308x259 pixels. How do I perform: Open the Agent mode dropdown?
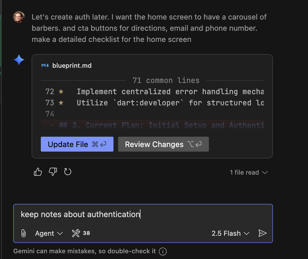49,233
